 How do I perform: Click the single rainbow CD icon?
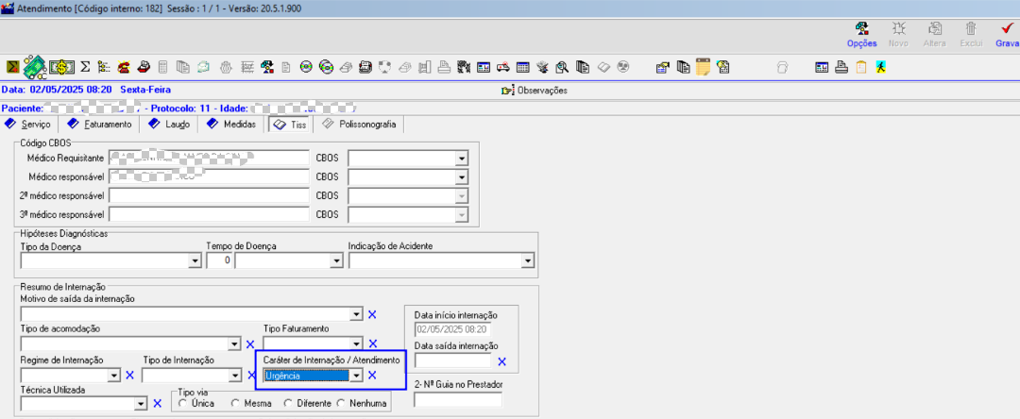306,67
